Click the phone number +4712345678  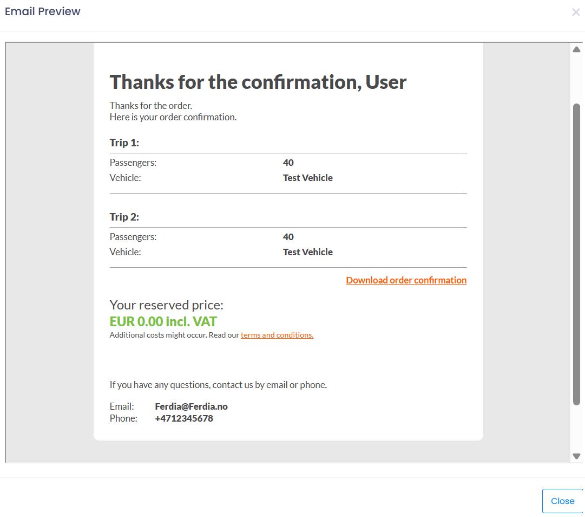point(184,418)
